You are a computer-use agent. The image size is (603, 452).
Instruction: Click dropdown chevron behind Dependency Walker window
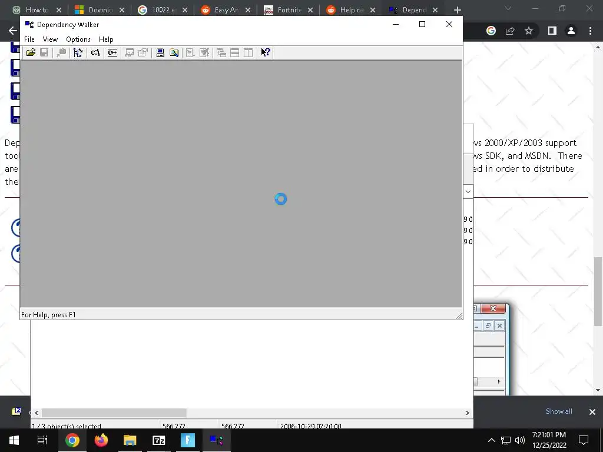tap(468, 191)
